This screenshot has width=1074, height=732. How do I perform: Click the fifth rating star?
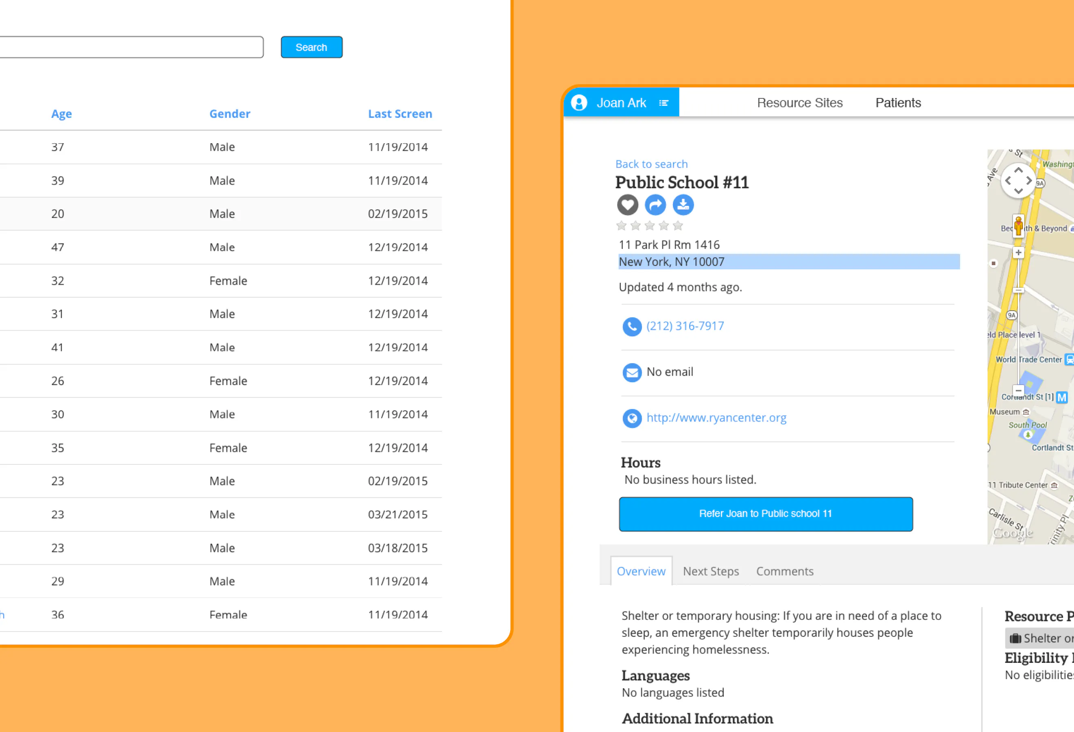tap(677, 226)
